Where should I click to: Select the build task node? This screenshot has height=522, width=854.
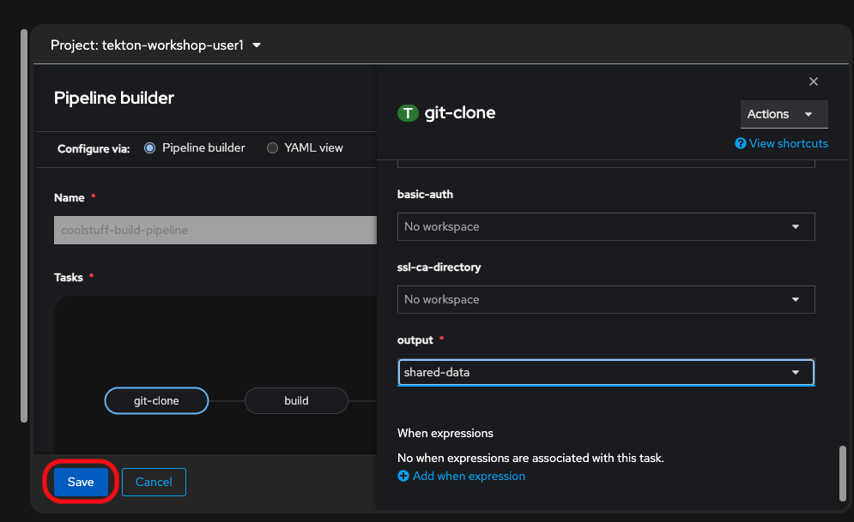(x=296, y=400)
